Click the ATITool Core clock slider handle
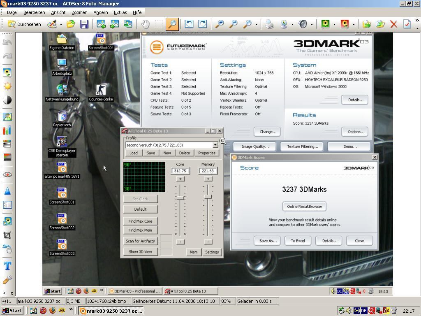This screenshot has height=316, width=421. [180, 198]
